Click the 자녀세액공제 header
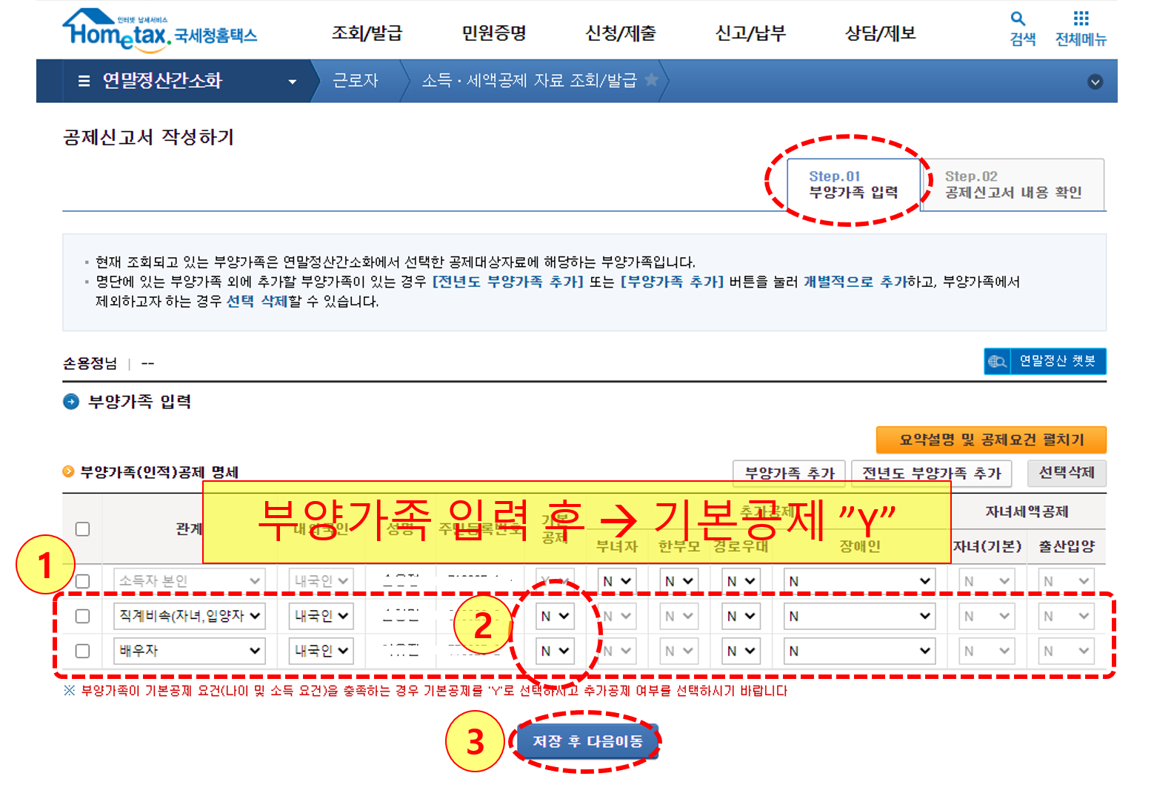 pos(1027,511)
